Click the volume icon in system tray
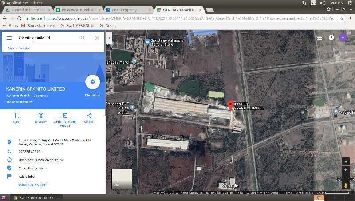 tap(323, 3)
